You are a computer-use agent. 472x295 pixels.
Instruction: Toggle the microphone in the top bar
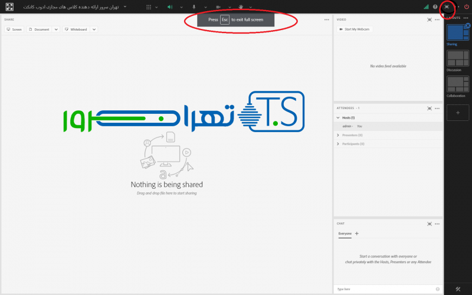(x=194, y=6)
